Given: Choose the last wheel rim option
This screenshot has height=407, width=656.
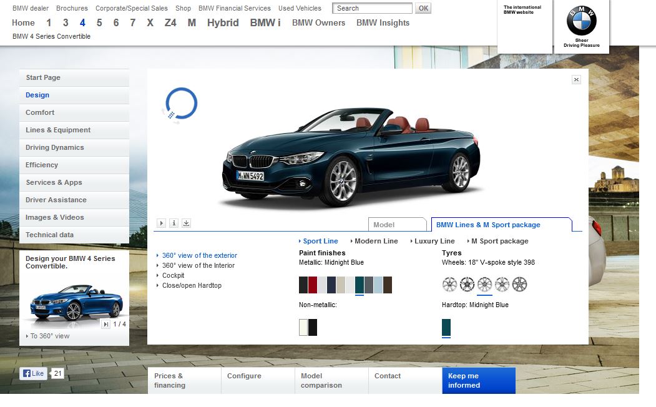Looking at the screenshot, I should coord(519,285).
